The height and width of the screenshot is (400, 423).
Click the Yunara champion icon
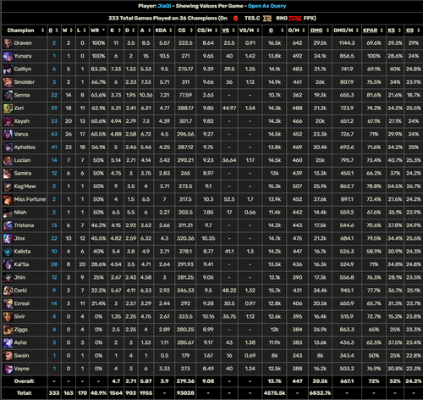coord(8,56)
